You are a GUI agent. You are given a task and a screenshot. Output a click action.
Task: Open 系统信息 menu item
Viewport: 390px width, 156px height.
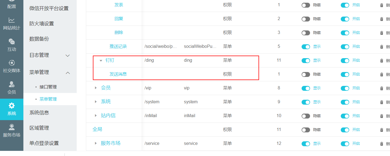(x=39, y=113)
